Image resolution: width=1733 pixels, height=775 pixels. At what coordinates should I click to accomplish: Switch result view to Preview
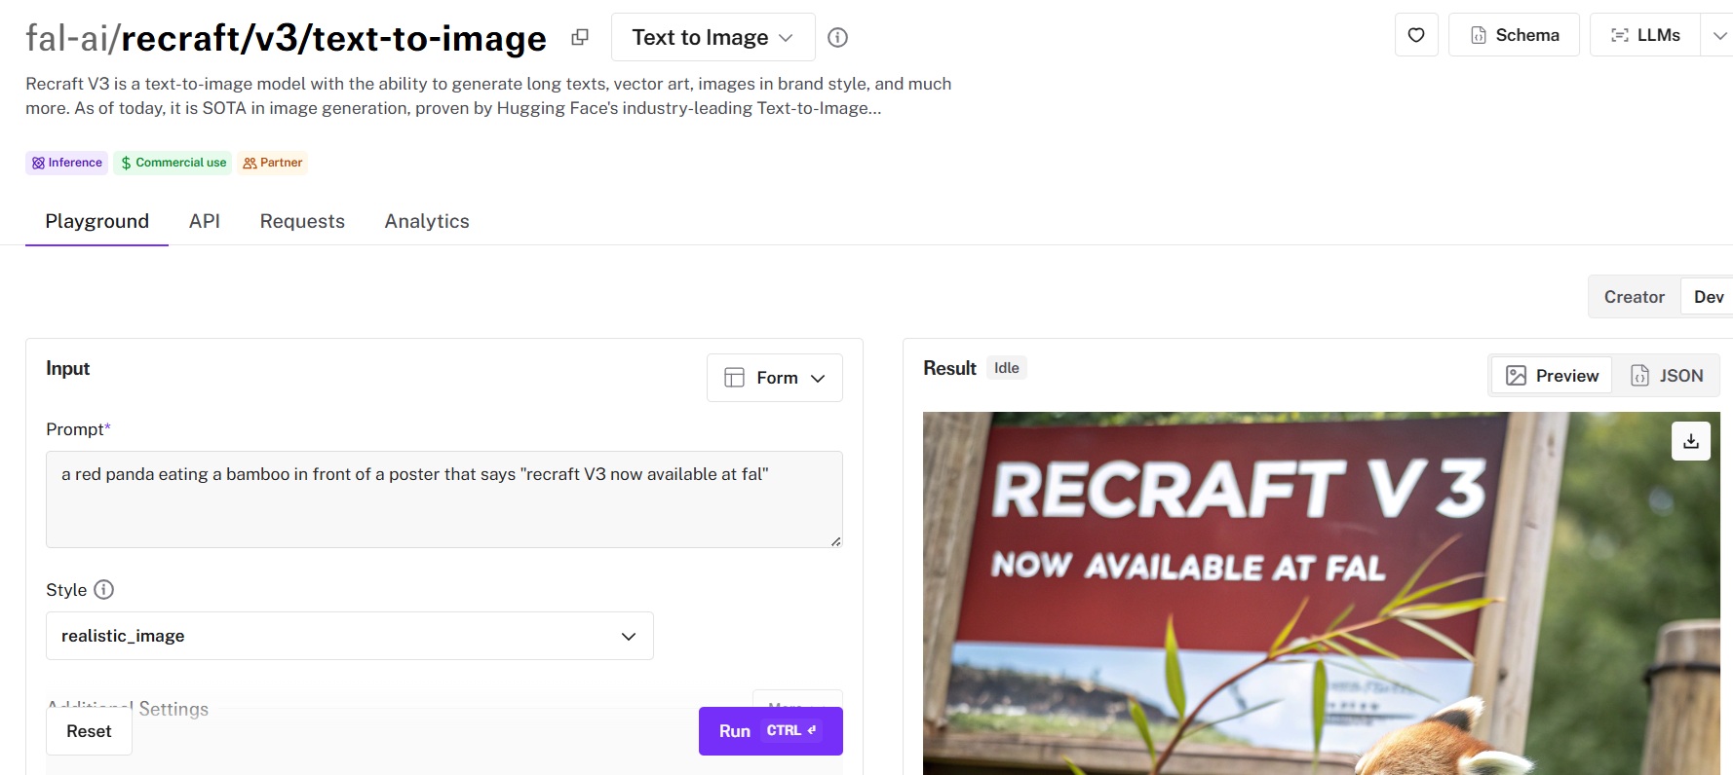click(1552, 376)
